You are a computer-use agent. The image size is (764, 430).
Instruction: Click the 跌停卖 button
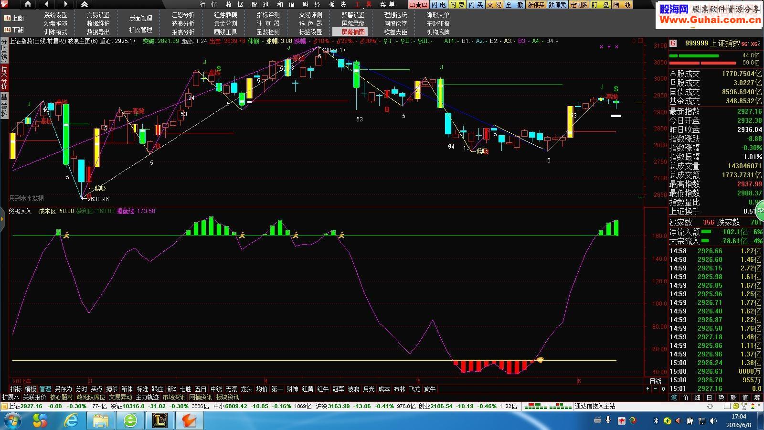coord(557,5)
